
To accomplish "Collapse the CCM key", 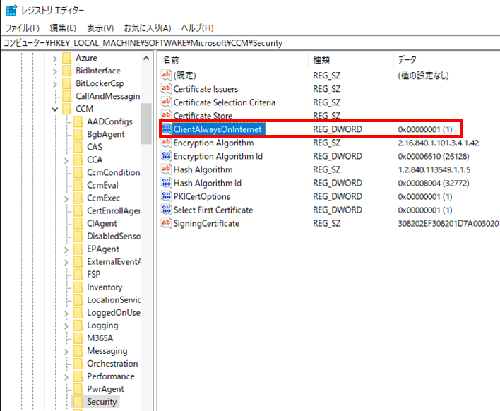I will (55, 109).
